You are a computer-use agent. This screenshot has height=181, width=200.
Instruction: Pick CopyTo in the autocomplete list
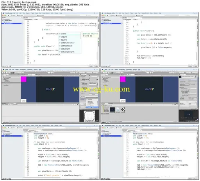click(70, 37)
